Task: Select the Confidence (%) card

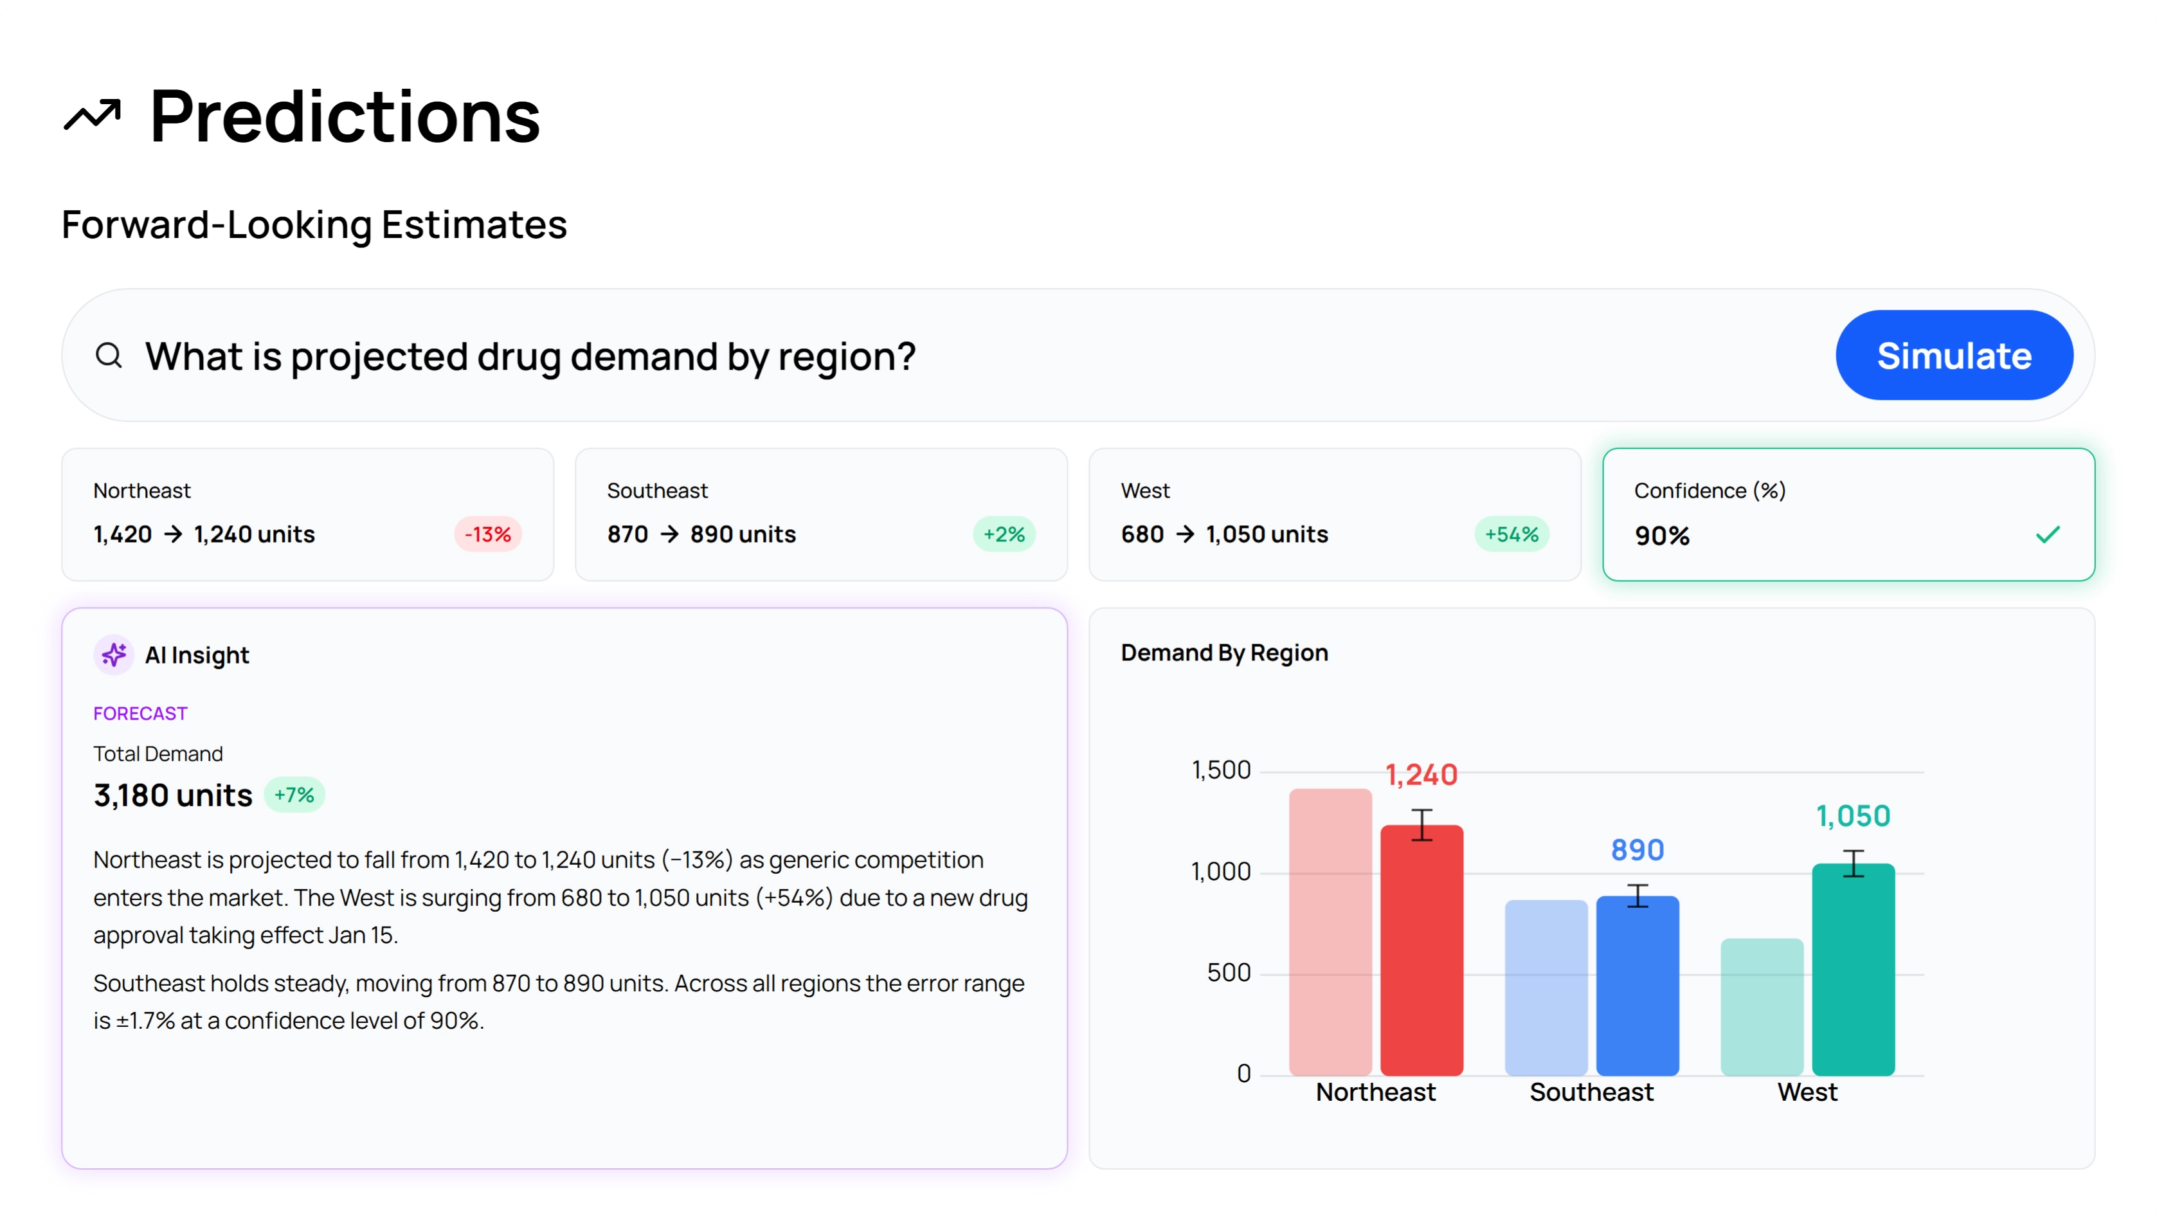Action: [x=1848, y=514]
